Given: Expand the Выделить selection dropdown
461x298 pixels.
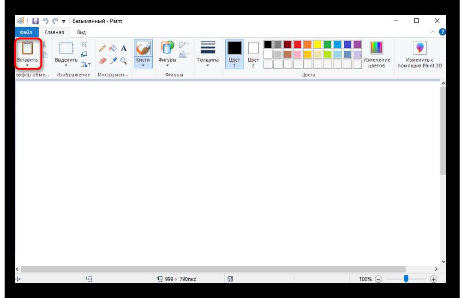Looking at the screenshot, I should coord(66,65).
